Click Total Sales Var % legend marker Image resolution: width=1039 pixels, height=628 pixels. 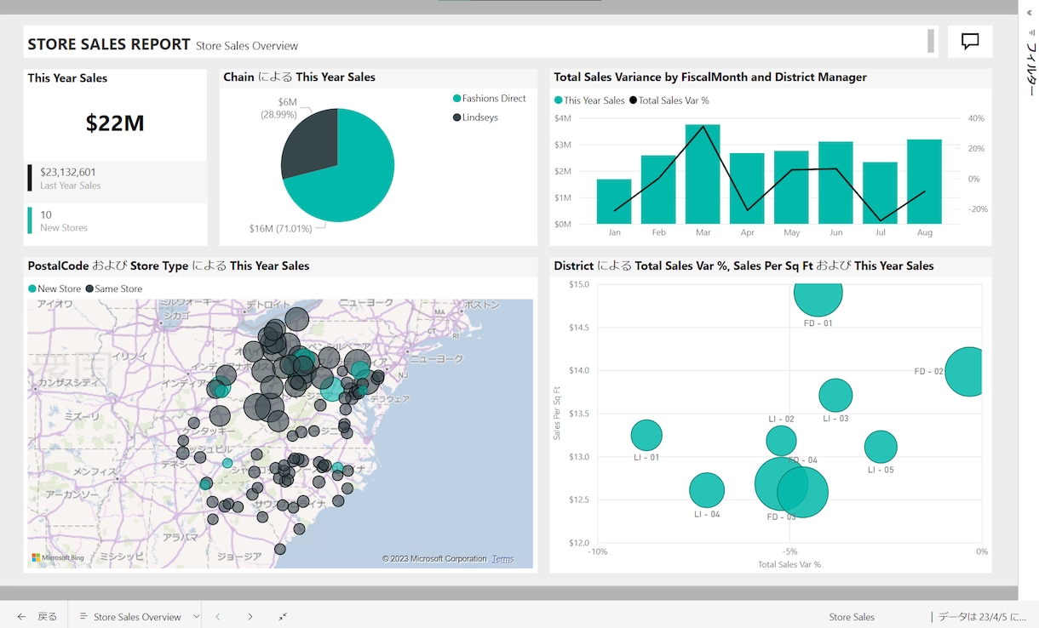[633, 100]
